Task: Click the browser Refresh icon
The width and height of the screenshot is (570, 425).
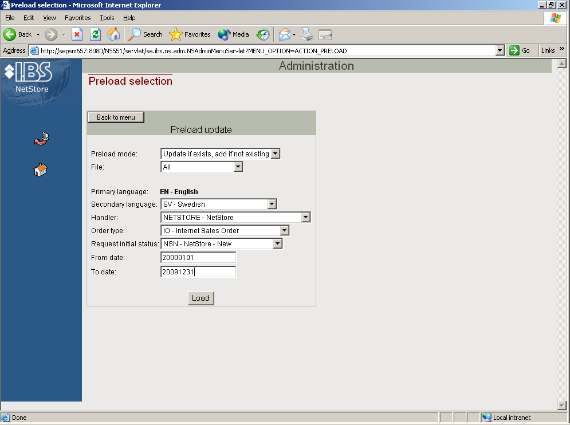Action: pyautogui.click(x=96, y=34)
